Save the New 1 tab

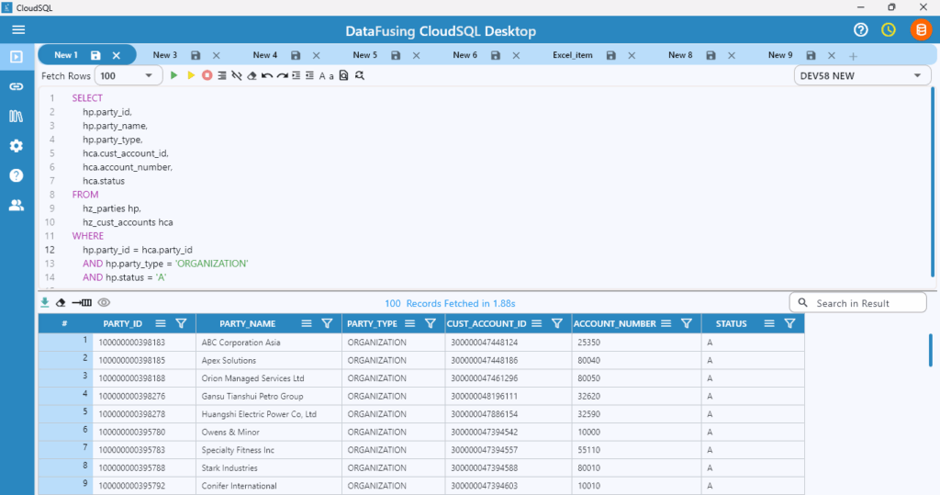click(x=95, y=55)
